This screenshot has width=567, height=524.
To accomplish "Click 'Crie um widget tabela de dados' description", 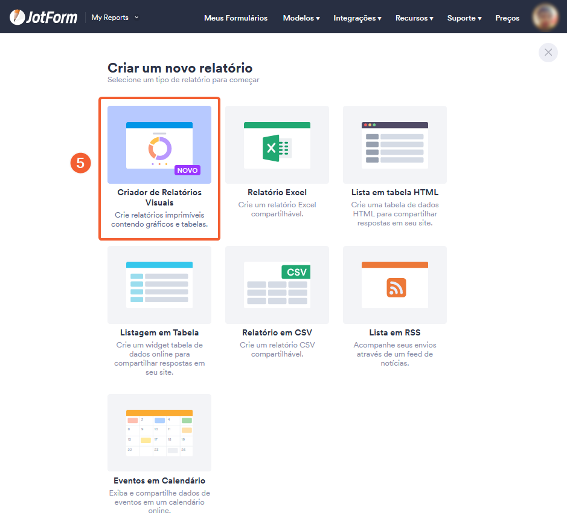I will [159, 358].
